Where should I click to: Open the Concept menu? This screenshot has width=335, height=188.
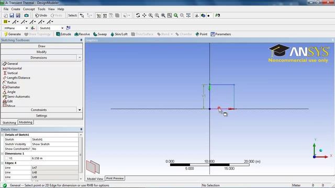point(29,9)
